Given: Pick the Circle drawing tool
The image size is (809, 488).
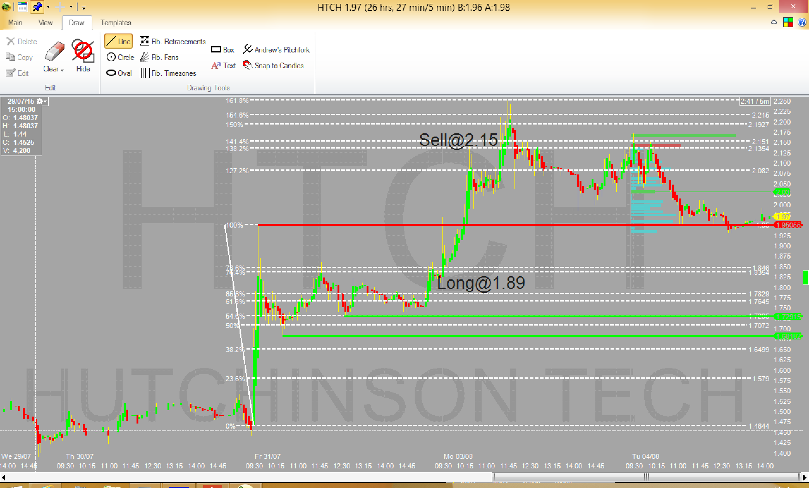Looking at the screenshot, I should pos(120,57).
